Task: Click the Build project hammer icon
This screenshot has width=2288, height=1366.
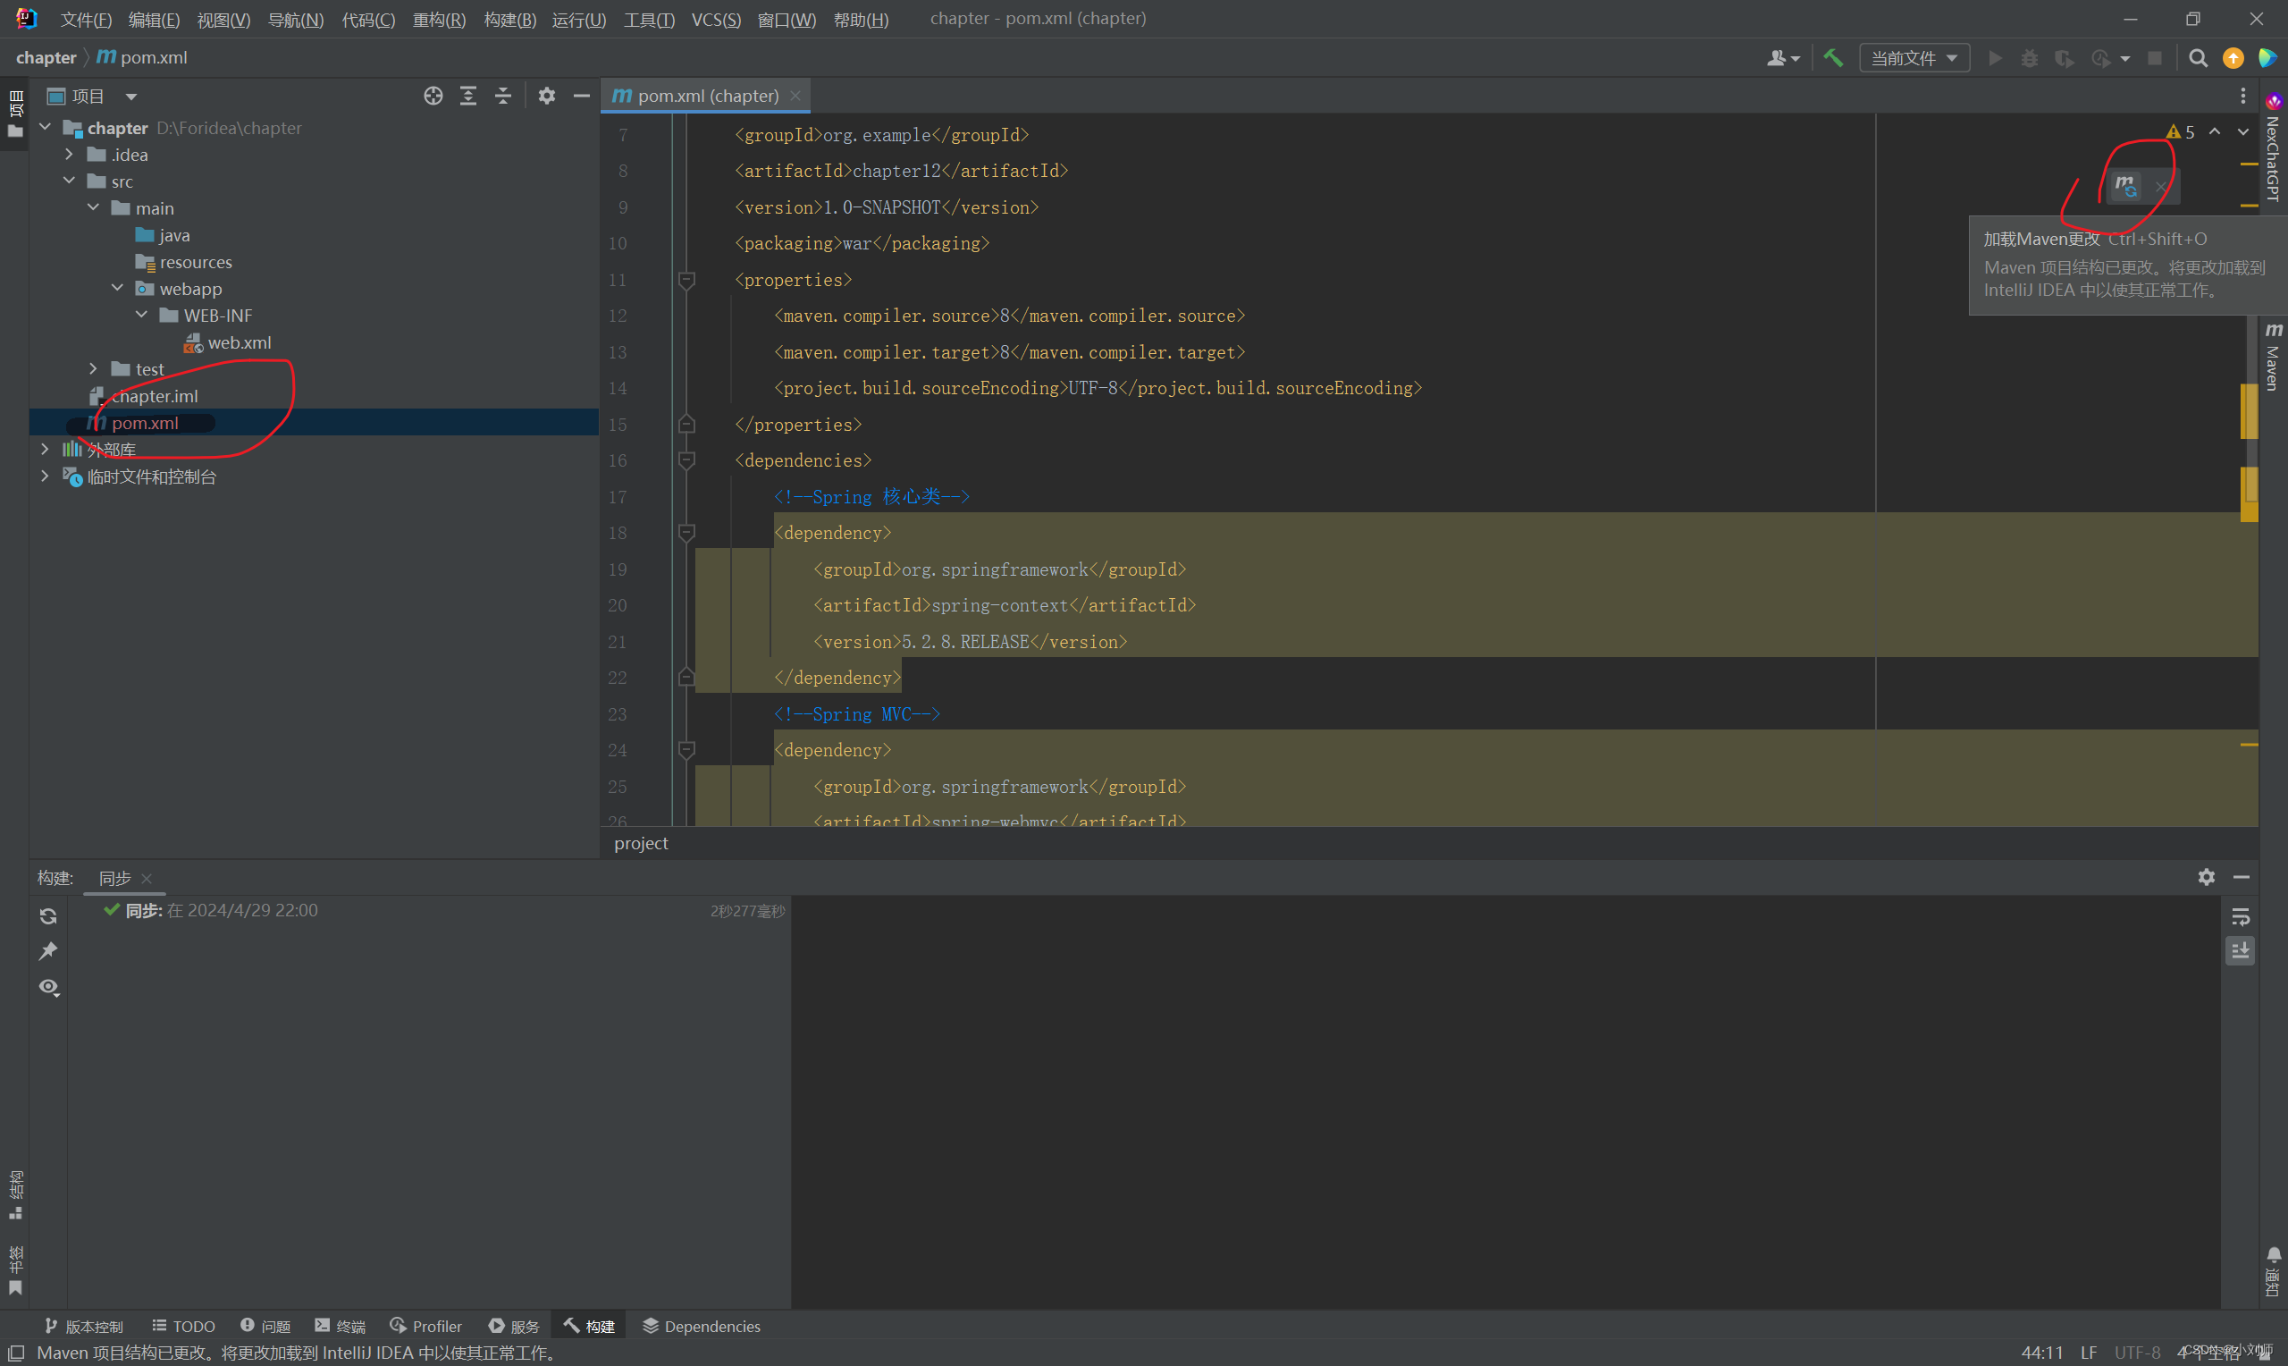Action: click(x=1832, y=58)
